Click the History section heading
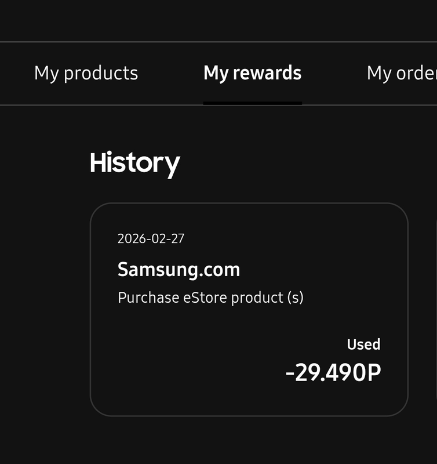Image resolution: width=437 pixels, height=464 pixels. coord(134,163)
